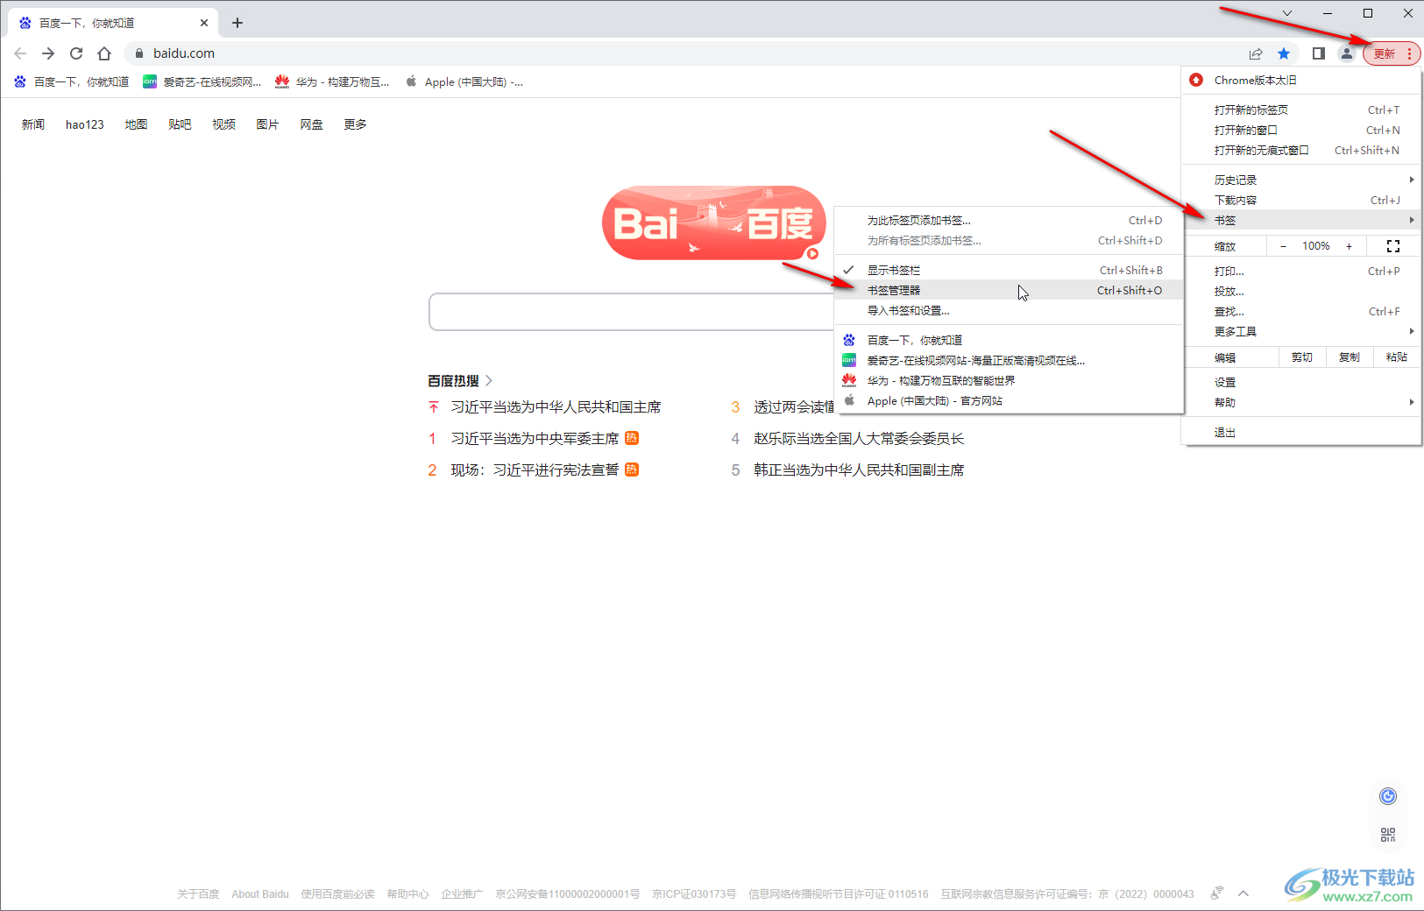This screenshot has height=911, width=1424.
Task: Open 华为 bookmark in bookmarks bar
Action: pos(332,82)
